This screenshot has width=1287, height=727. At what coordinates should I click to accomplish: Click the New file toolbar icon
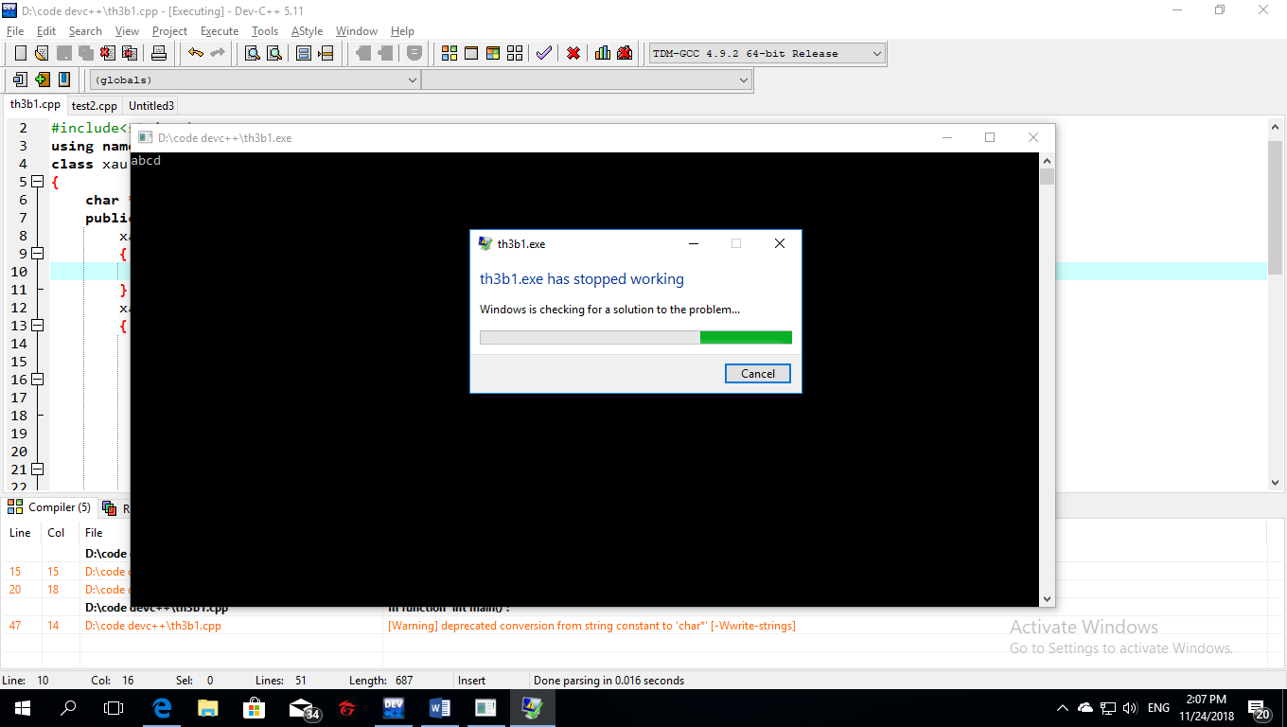[x=20, y=53]
